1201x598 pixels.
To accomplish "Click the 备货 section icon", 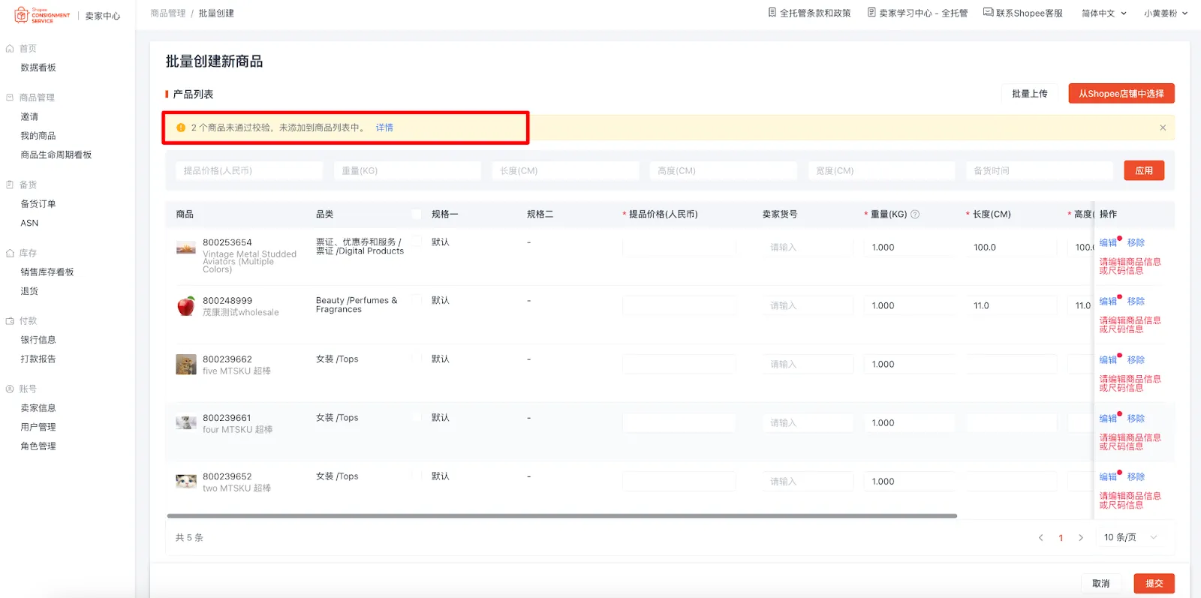I will [x=10, y=185].
